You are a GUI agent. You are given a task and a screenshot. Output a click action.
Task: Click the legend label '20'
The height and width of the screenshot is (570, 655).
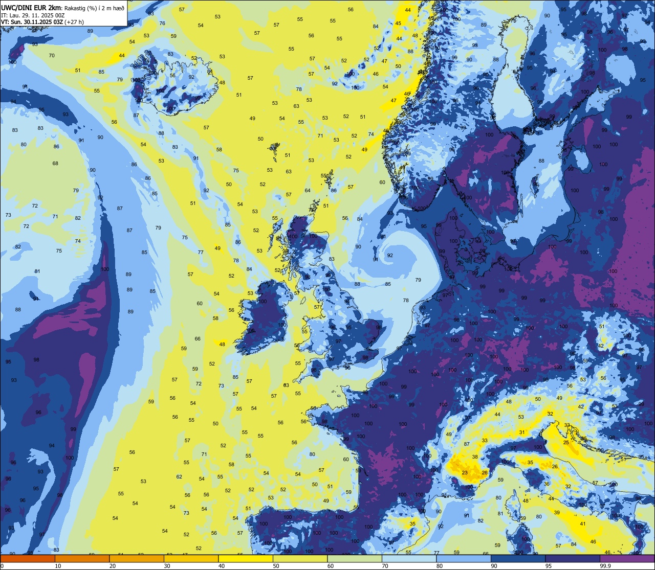pos(113,566)
